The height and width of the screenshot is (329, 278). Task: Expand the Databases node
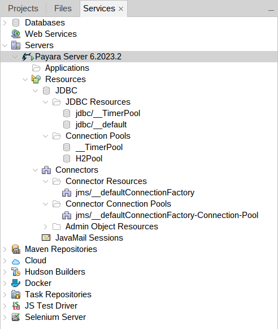[x=5, y=23]
